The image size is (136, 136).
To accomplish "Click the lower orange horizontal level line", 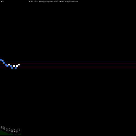I will point(68,67).
